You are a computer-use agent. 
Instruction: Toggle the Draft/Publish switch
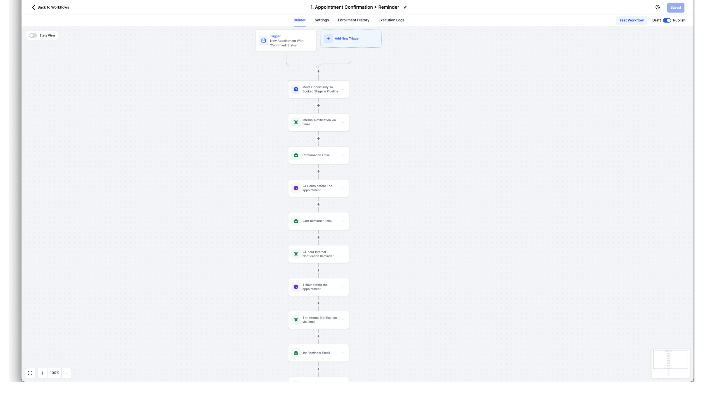tap(667, 20)
